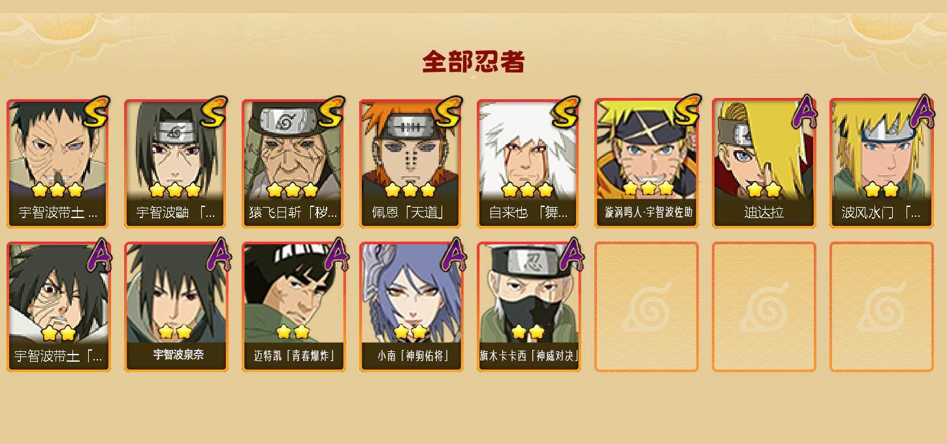
Task: Click the S rank badge on 佩恩 card
Action: (x=448, y=112)
